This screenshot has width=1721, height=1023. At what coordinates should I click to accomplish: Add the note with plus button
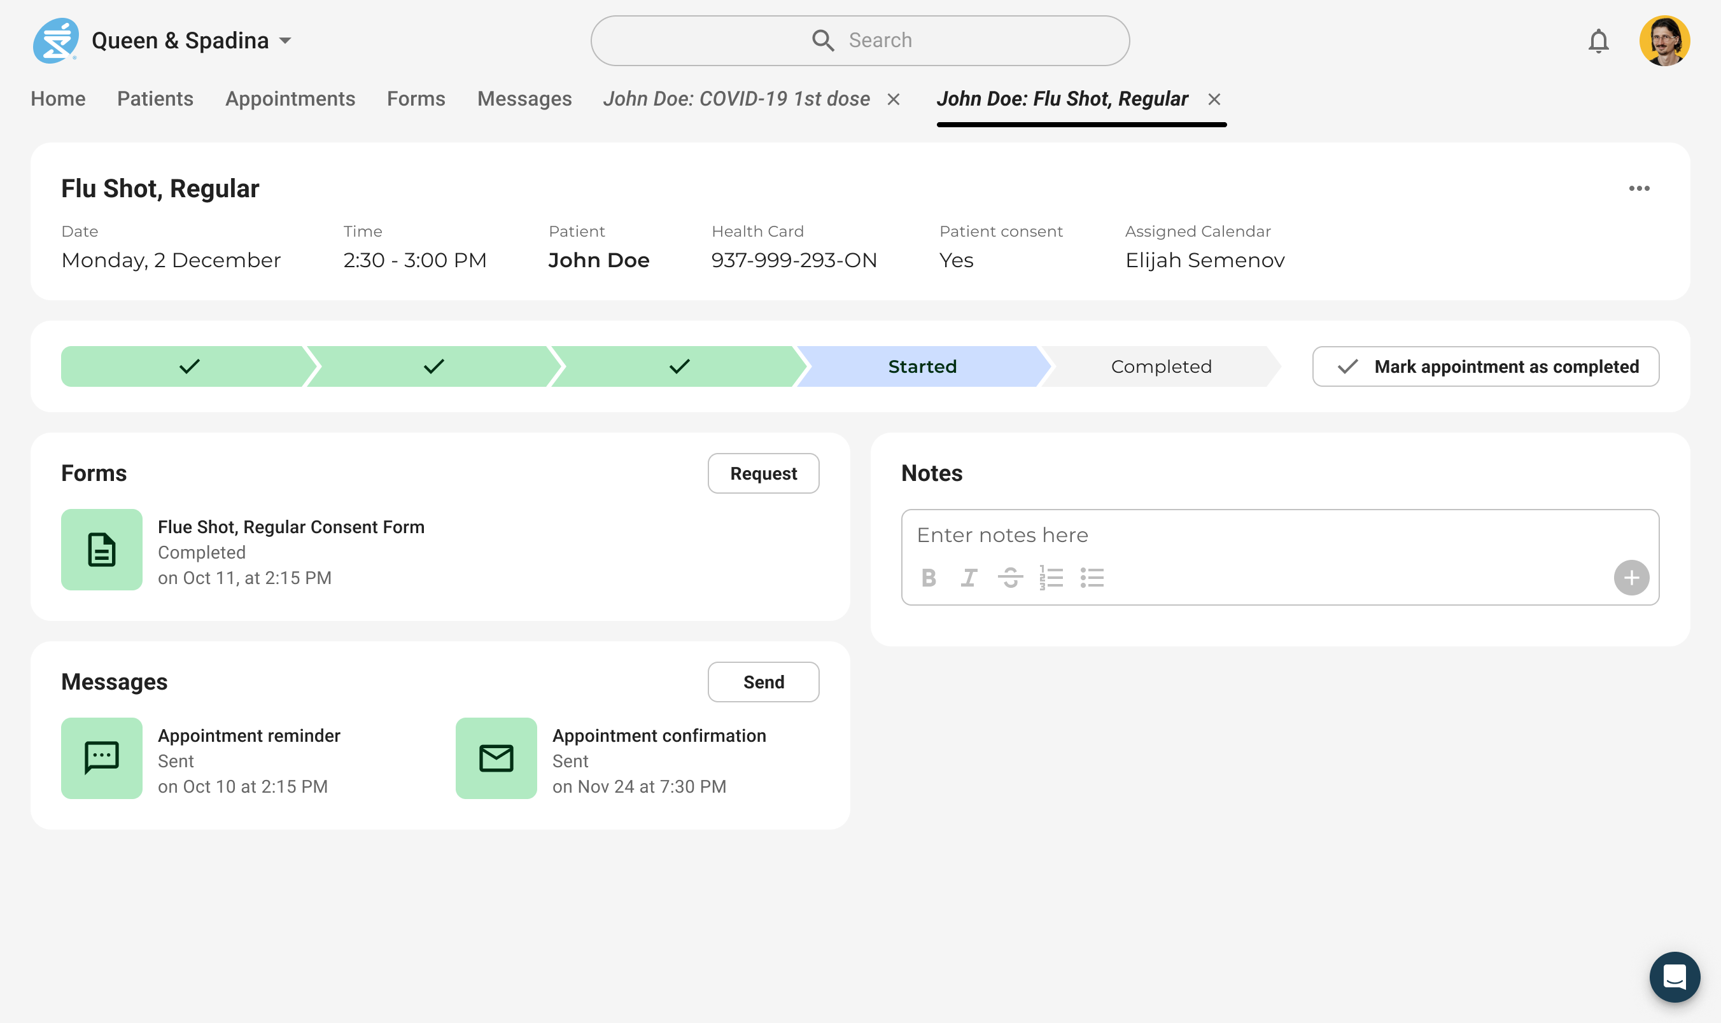(x=1631, y=578)
